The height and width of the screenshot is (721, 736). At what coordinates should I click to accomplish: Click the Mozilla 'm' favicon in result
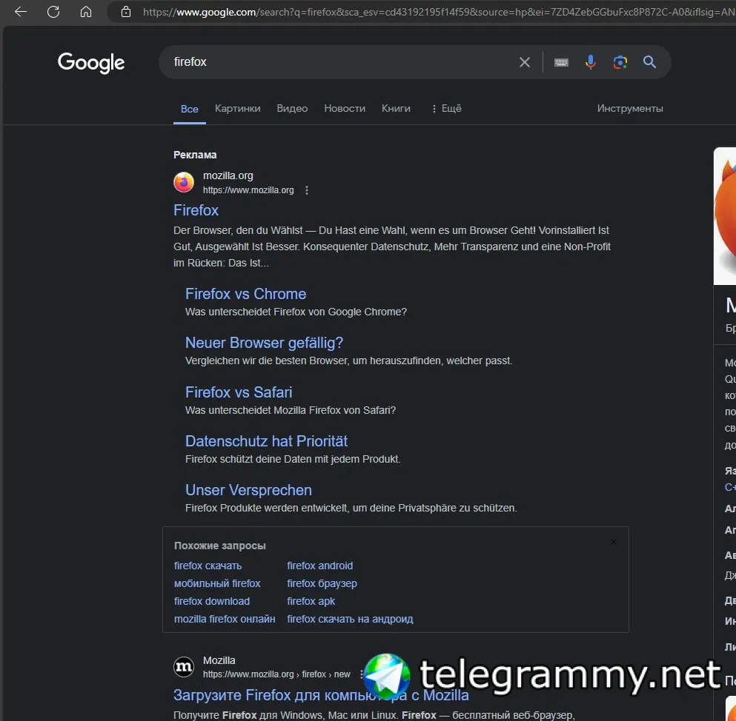pyautogui.click(x=184, y=667)
